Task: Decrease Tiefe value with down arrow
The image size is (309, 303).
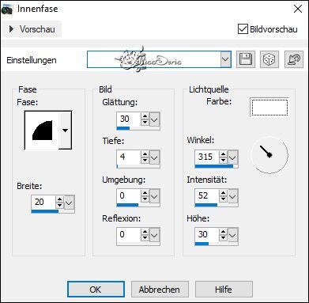Action: click(145, 161)
